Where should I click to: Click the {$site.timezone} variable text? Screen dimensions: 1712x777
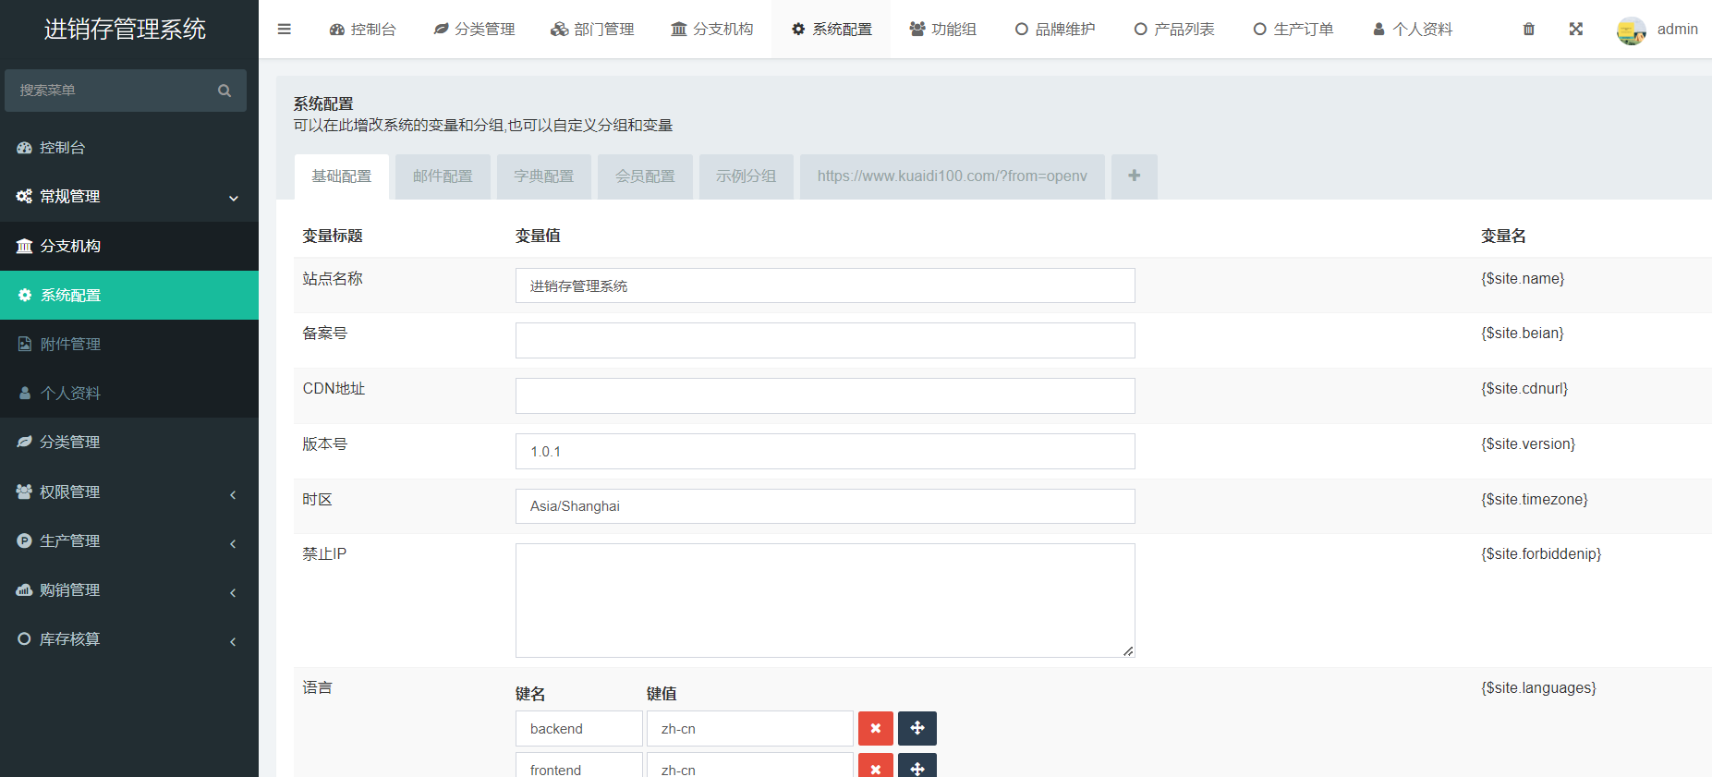[1535, 499]
